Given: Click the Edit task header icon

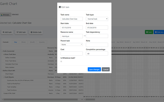Looking at the screenshot, I should [x=60, y=7].
